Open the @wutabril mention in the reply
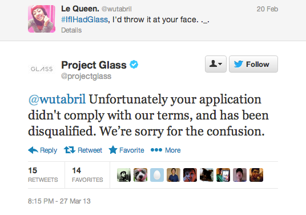This screenshot has height=215, width=306. point(57,99)
